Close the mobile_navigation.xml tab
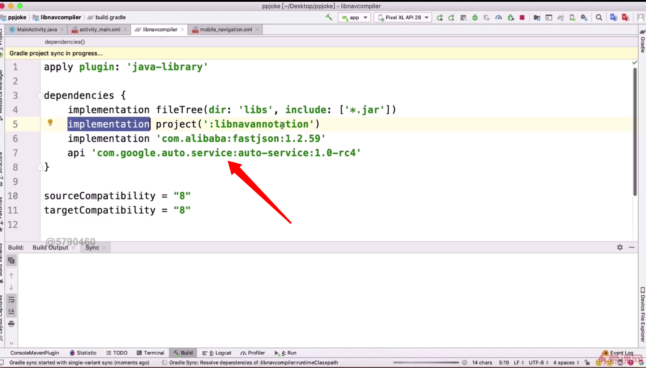The width and height of the screenshot is (646, 368). click(x=257, y=30)
